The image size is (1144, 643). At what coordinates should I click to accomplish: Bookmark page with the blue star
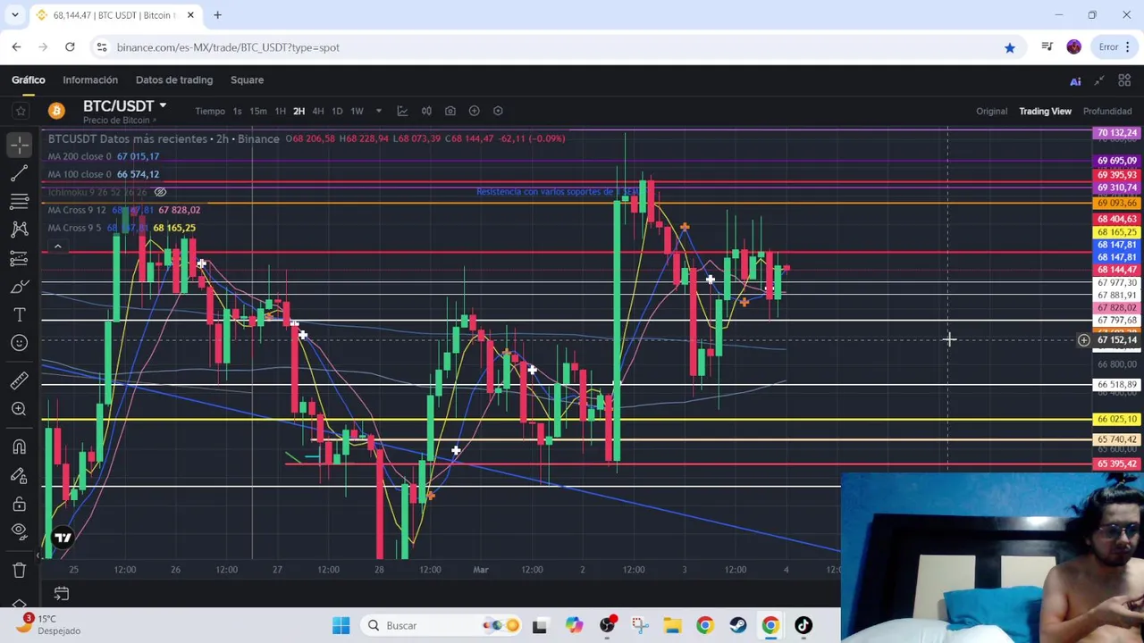(1010, 47)
